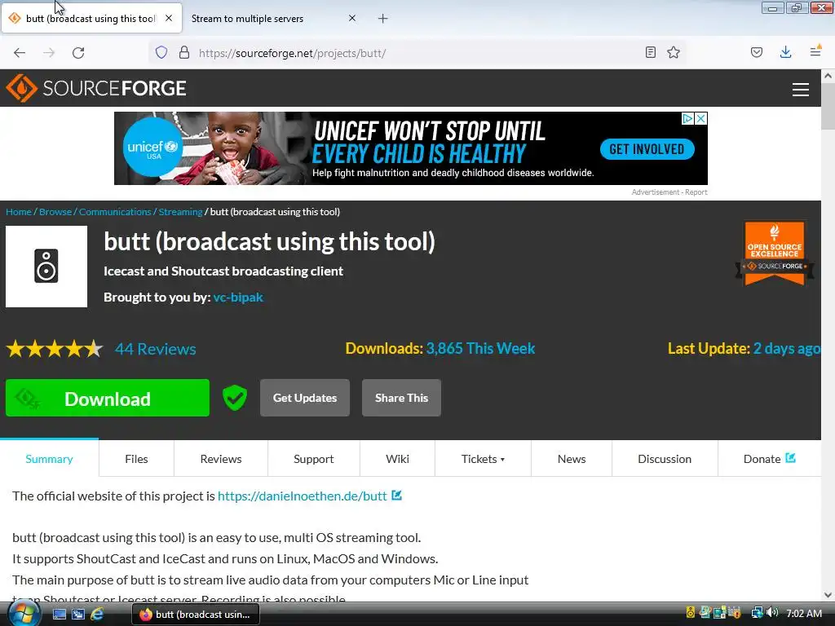835x626 pixels.
Task: Click the tracking protection shield icon
Action: click(161, 52)
